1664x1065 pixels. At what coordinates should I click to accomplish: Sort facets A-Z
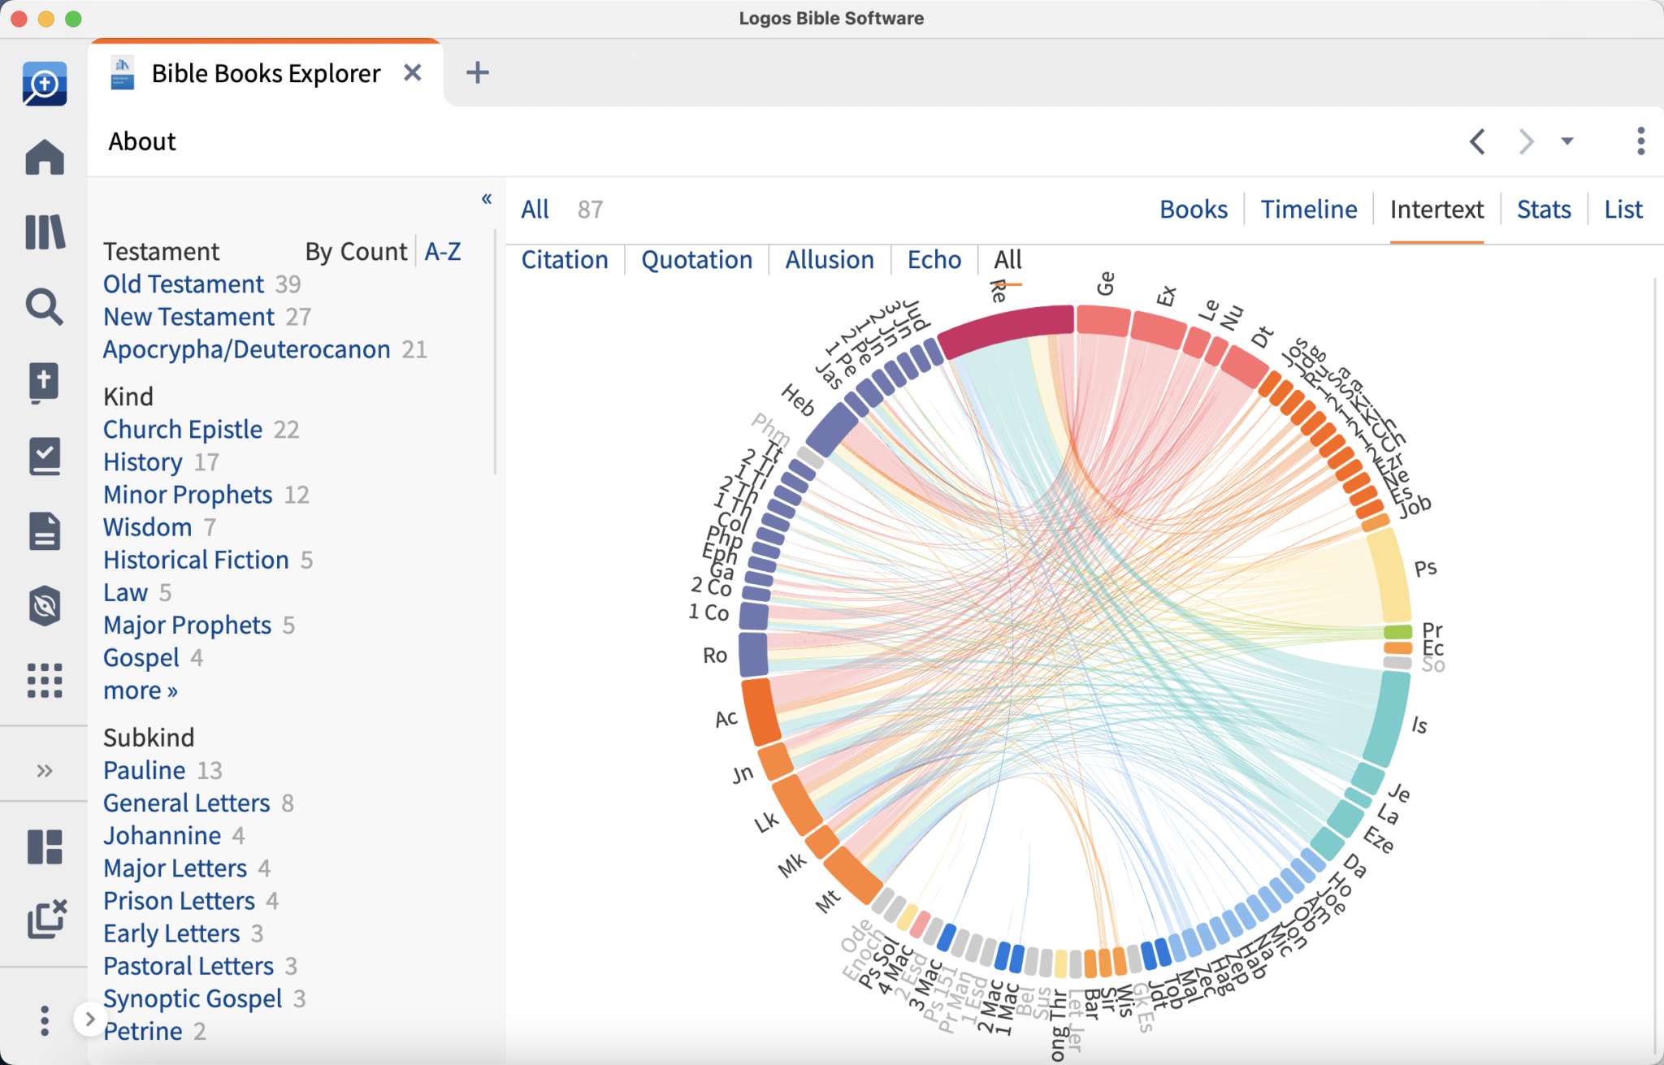(x=443, y=252)
